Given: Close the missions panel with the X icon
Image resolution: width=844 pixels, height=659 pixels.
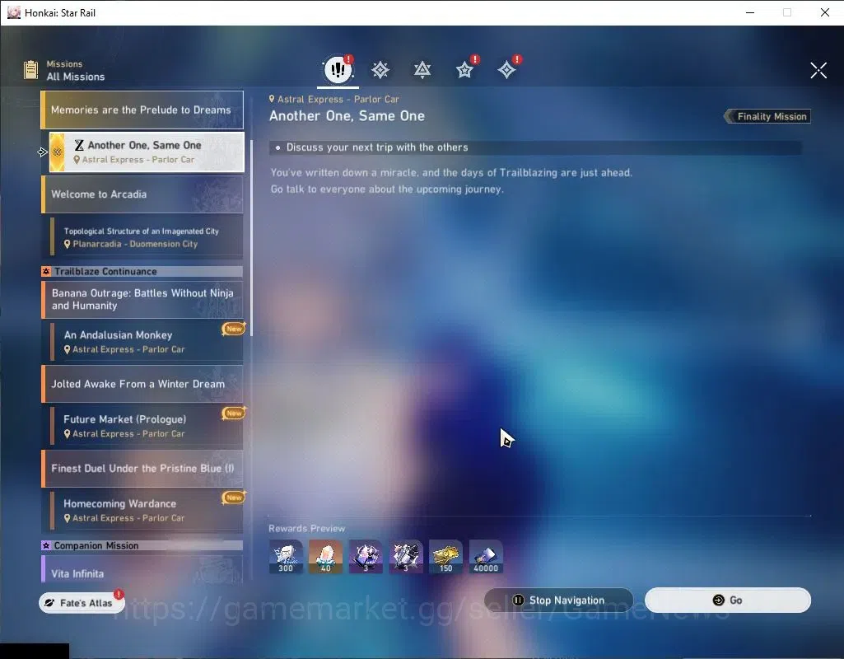Looking at the screenshot, I should coord(818,70).
